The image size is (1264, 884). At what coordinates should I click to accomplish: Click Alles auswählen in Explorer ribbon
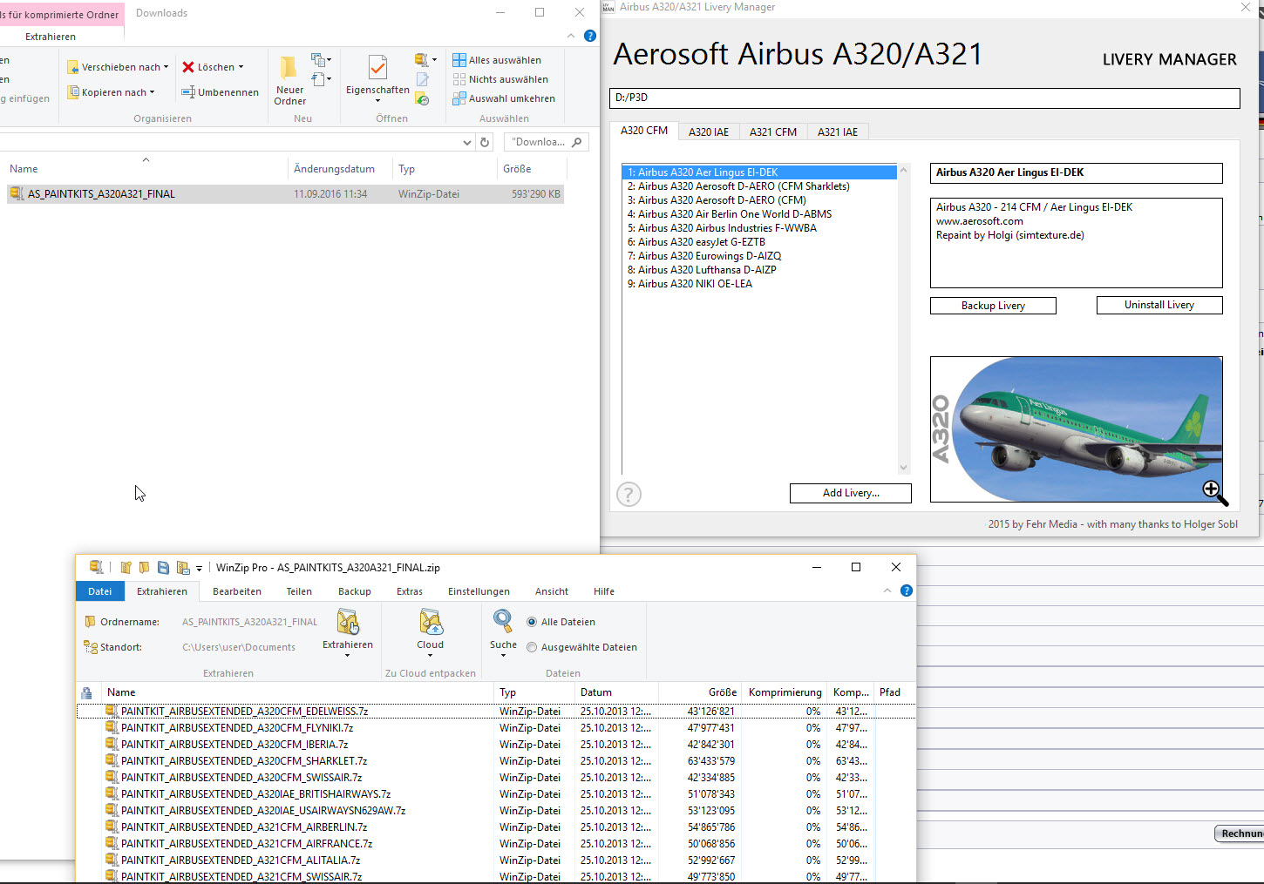pos(497,60)
